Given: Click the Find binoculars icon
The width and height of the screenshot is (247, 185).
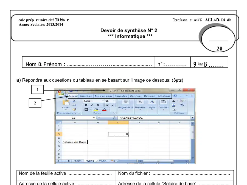Looking at the screenshot, I should (182, 105).
